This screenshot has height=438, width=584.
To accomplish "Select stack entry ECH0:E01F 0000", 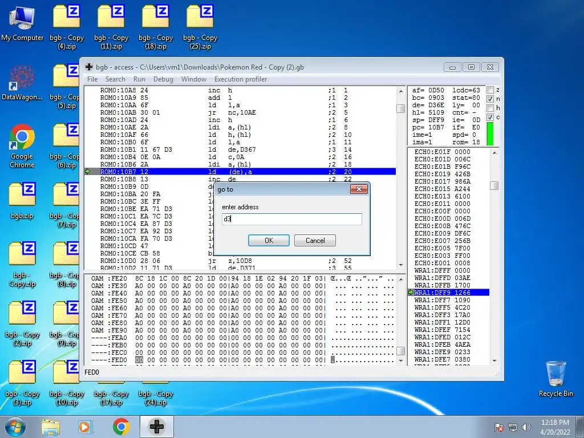I will [x=449, y=152].
